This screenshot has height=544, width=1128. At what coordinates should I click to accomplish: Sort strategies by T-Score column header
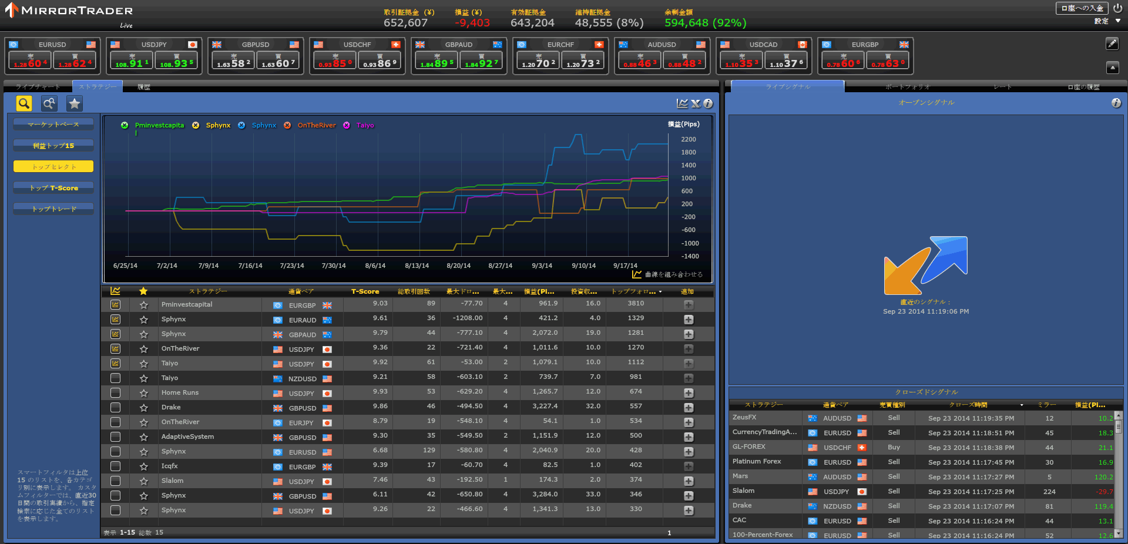click(365, 291)
